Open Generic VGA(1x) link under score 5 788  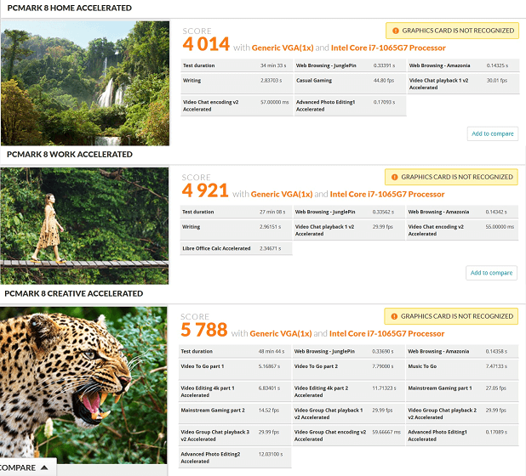[281, 334]
